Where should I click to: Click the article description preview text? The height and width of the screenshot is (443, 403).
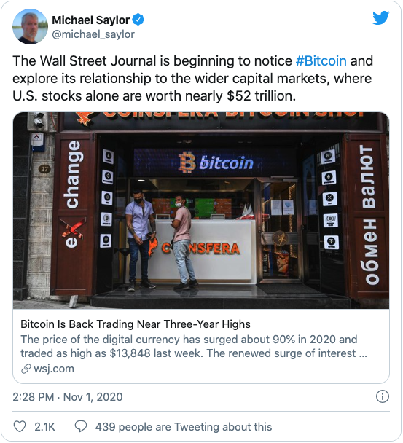(194, 346)
